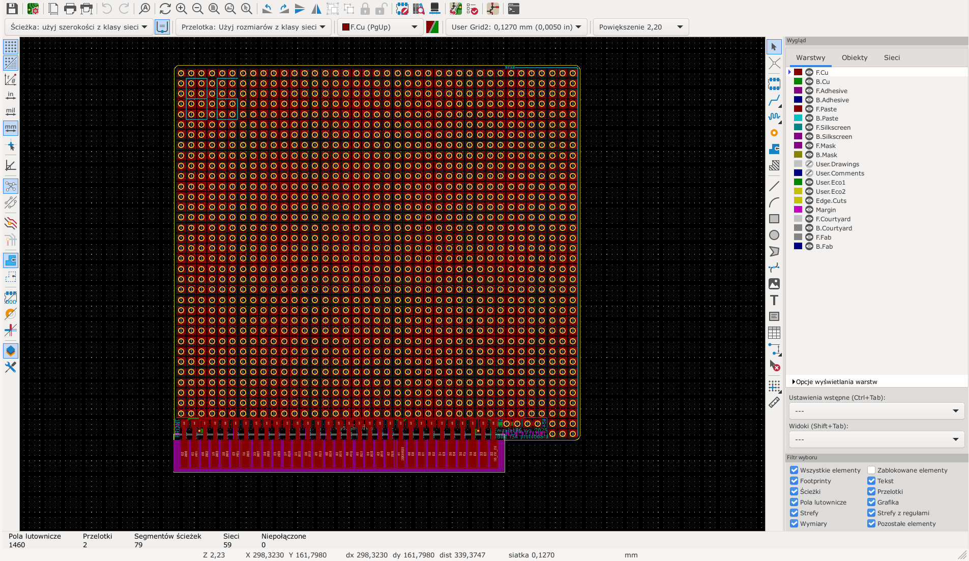Uncheck Grafika checkbox

(871, 502)
